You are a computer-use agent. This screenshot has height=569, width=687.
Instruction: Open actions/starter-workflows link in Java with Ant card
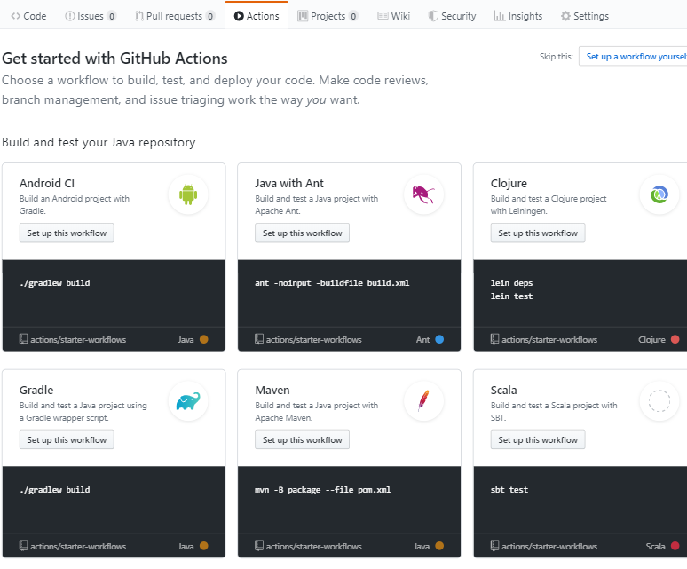click(x=313, y=339)
